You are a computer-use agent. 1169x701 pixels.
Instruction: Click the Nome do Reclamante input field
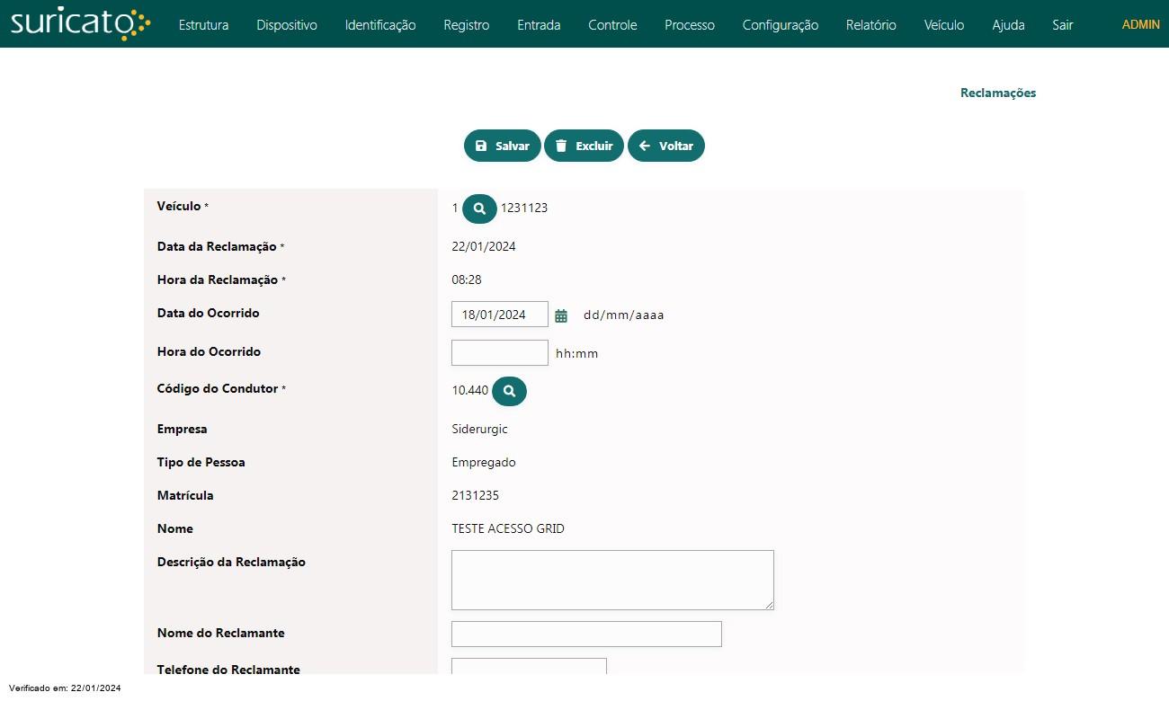coord(586,634)
